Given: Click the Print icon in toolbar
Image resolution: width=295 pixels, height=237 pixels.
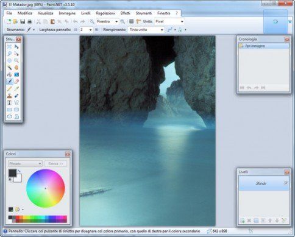Looking at the screenshot, I should pyautogui.click(x=30, y=21).
